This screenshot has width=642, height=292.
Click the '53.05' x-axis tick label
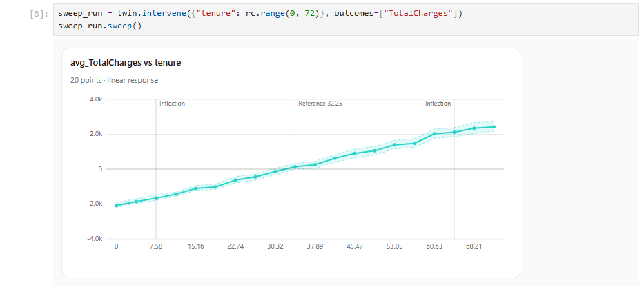click(x=394, y=246)
